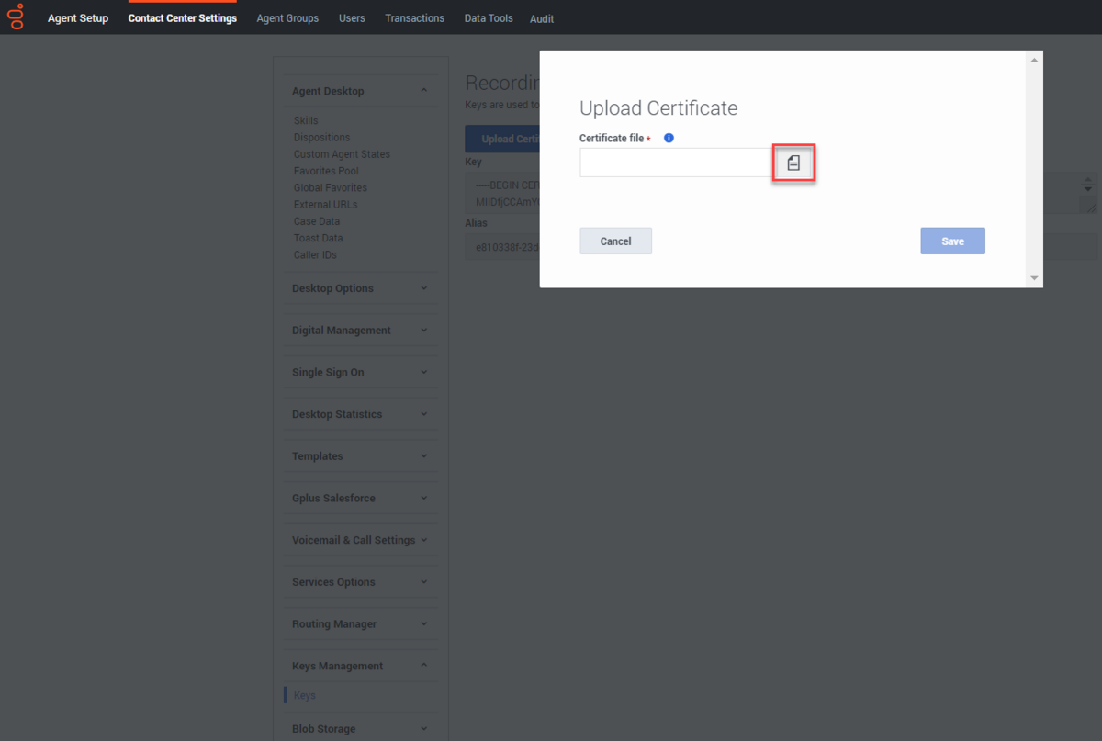1102x741 pixels.
Task: Click Upload Certificate button behind dialog
Action: (x=502, y=139)
